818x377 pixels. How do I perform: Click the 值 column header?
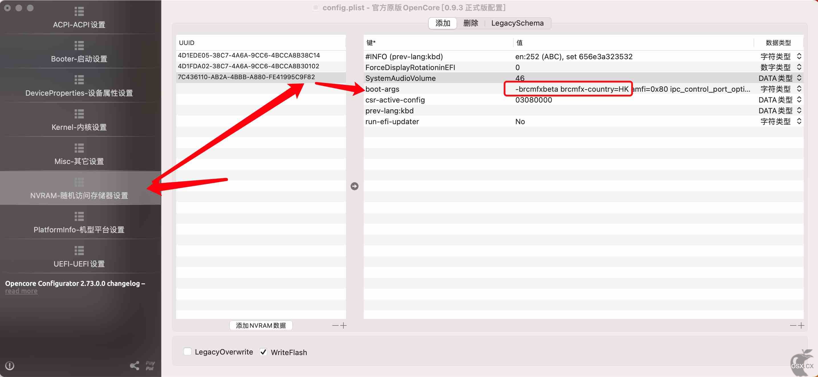[633, 42]
